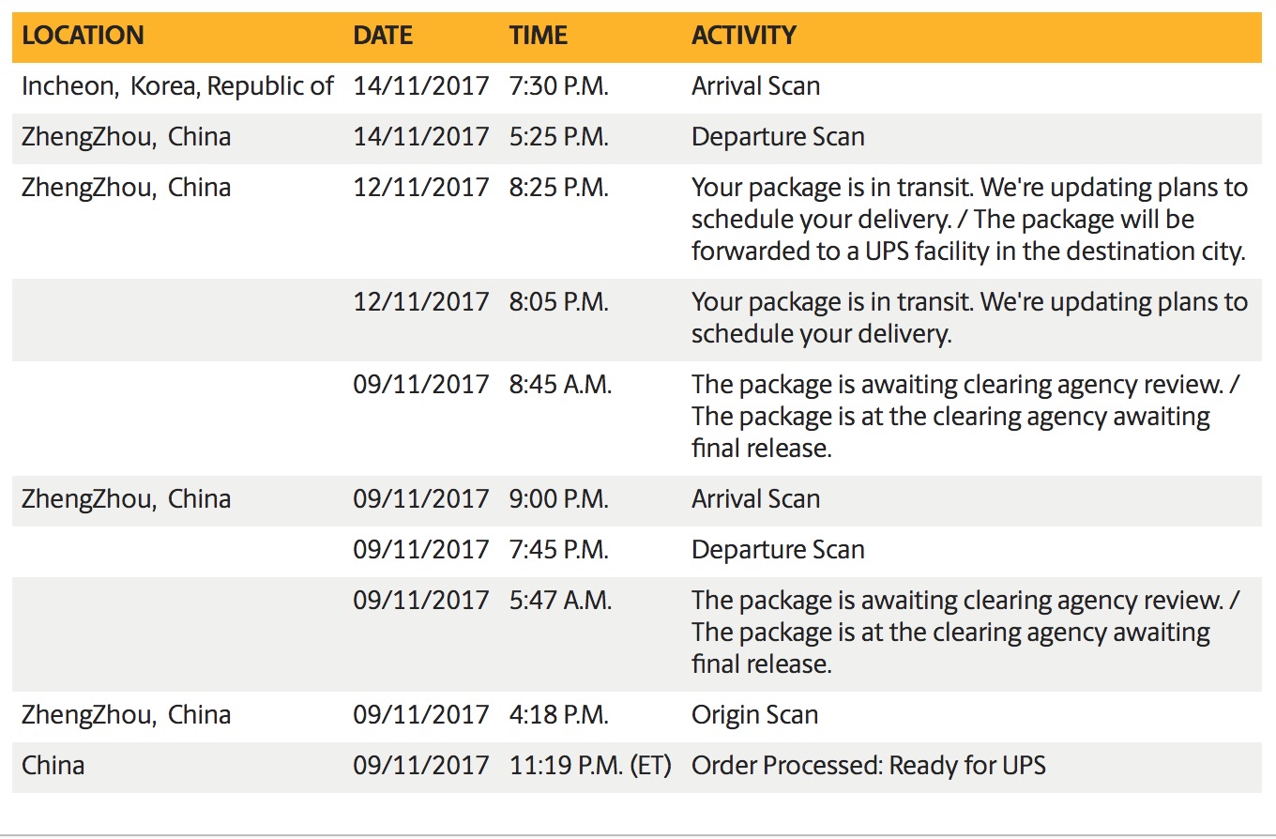Click the Arrival Scan at 7:30 P.M.
Screen dimensions: 1276x839
tap(756, 86)
